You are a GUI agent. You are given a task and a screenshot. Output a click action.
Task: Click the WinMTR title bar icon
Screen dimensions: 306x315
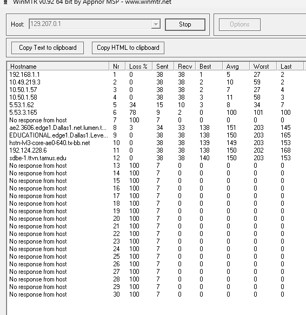point(5,2)
